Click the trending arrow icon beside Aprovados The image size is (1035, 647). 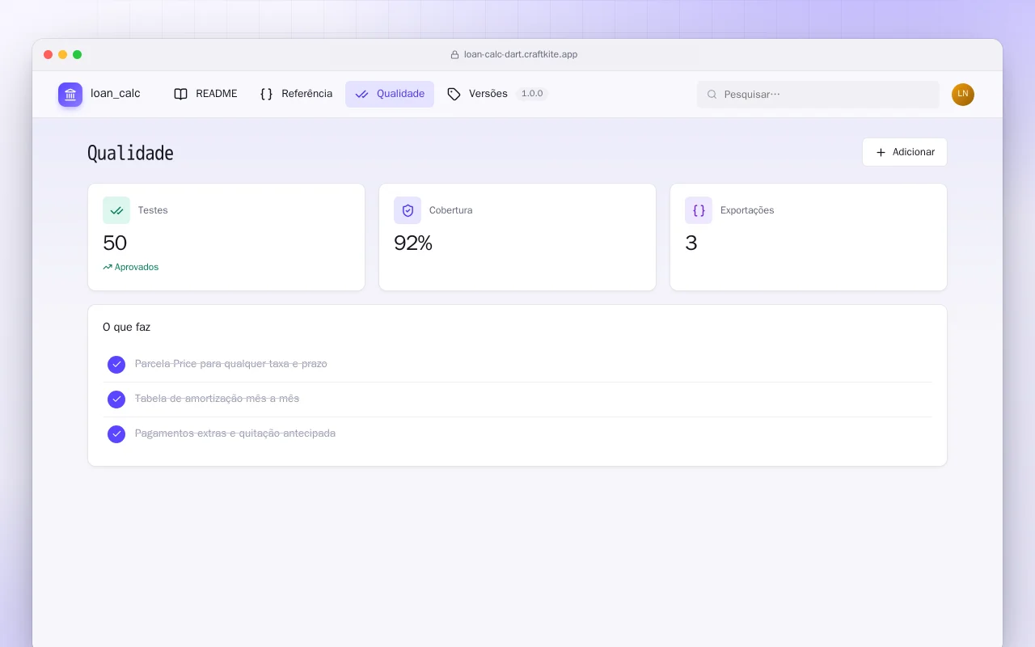pos(108,267)
